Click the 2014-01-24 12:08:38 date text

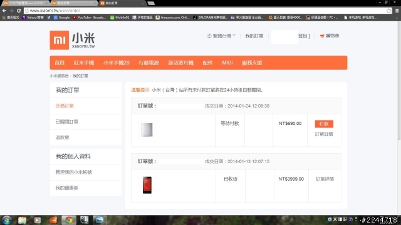tap(248, 106)
